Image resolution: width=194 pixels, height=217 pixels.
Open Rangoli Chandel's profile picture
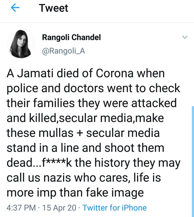(x=21, y=44)
